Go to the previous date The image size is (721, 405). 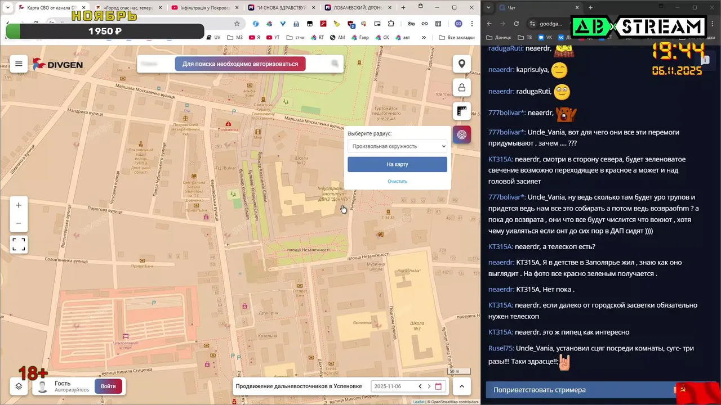420,386
